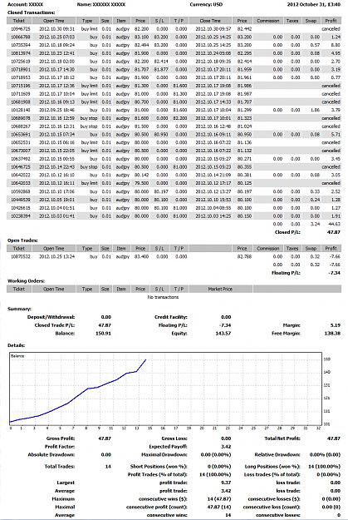
Task: Select the 'Currency: USD' header label
Action: click(x=206, y=5)
